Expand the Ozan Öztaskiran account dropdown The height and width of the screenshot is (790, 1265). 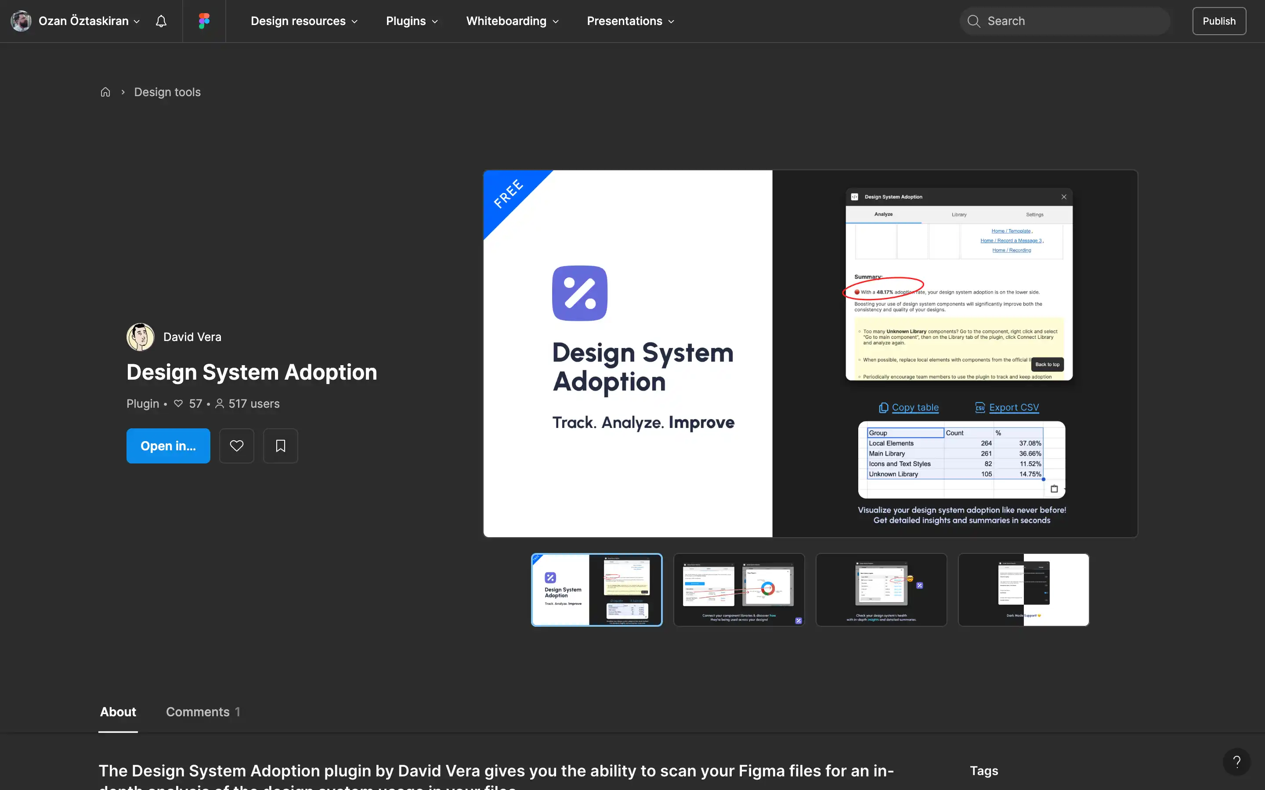pos(89,21)
